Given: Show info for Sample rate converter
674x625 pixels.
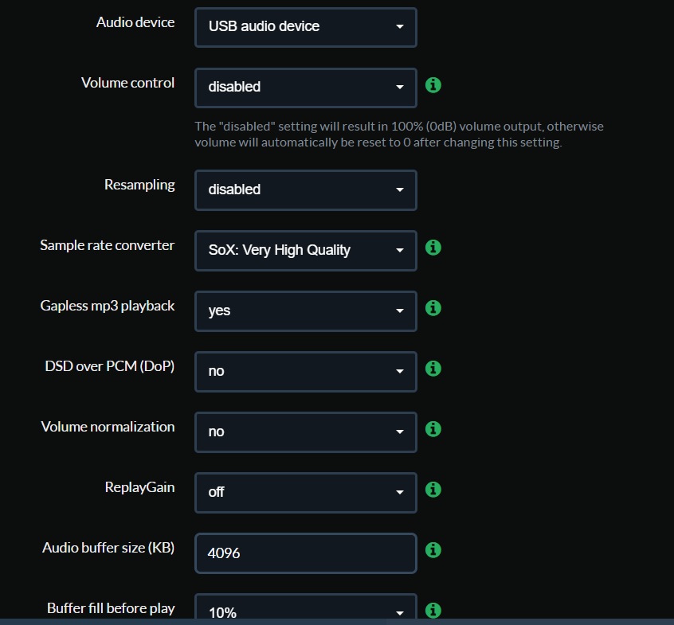Looking at the screenshot, I should click(x=433, y=248).
